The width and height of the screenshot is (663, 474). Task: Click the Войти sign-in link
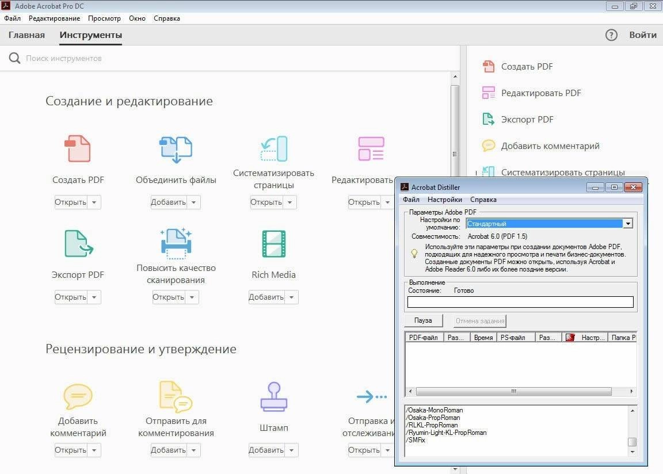(643, 35)
